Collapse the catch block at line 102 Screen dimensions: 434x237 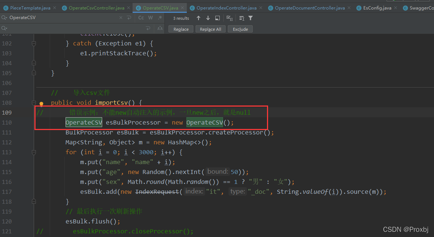pos(34,44)
